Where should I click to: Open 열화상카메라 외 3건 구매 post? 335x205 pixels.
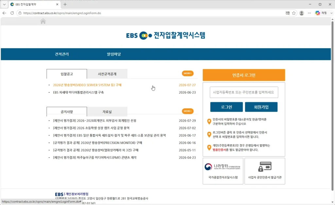pyautogui.click(x=96, y=150)
